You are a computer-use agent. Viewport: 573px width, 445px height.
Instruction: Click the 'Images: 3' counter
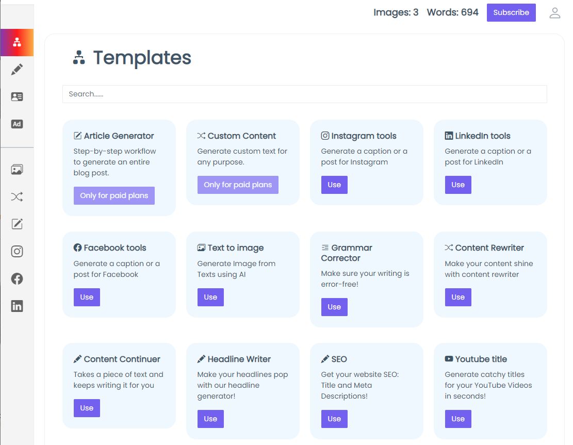coord(396,12)
